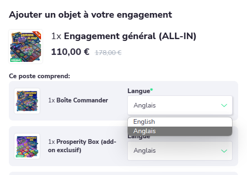
Task: Choose the highlighted Anglais option in list
Action: pos(180,131)
